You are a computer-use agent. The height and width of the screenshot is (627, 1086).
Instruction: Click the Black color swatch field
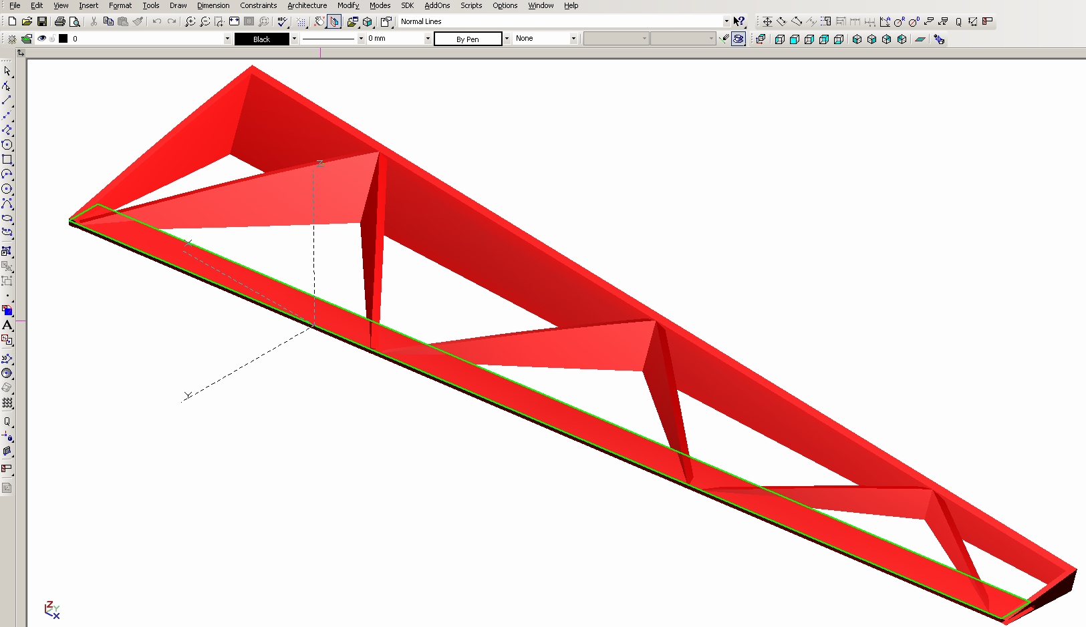261,39
